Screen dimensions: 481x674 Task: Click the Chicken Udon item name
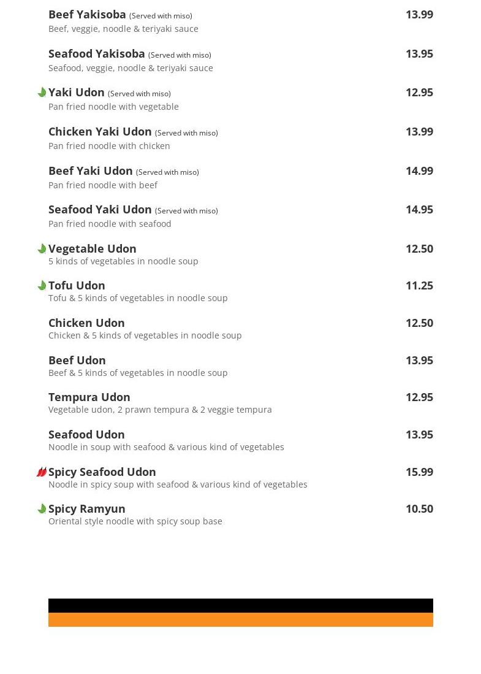tap(87, 323)
